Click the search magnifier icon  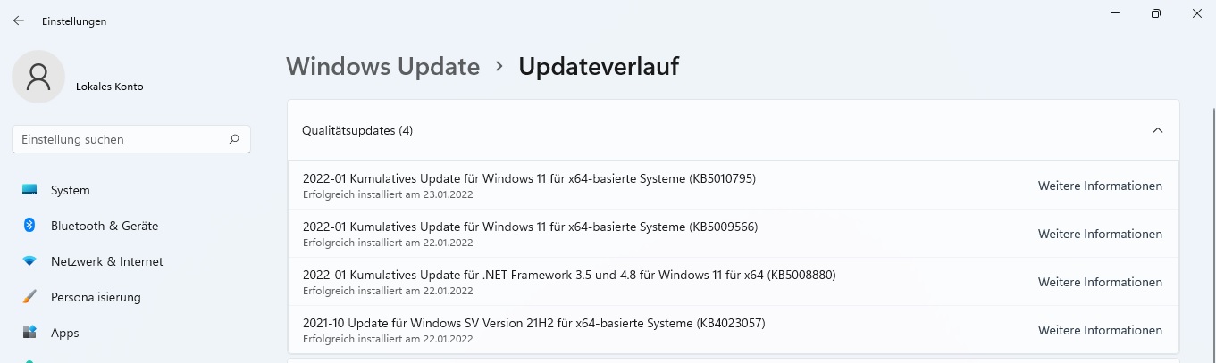point(234,139)
